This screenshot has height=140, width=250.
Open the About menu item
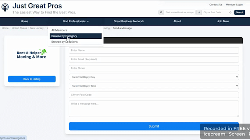177,21
